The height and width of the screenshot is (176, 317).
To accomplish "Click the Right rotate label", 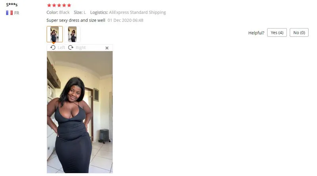I will [81, 48].
